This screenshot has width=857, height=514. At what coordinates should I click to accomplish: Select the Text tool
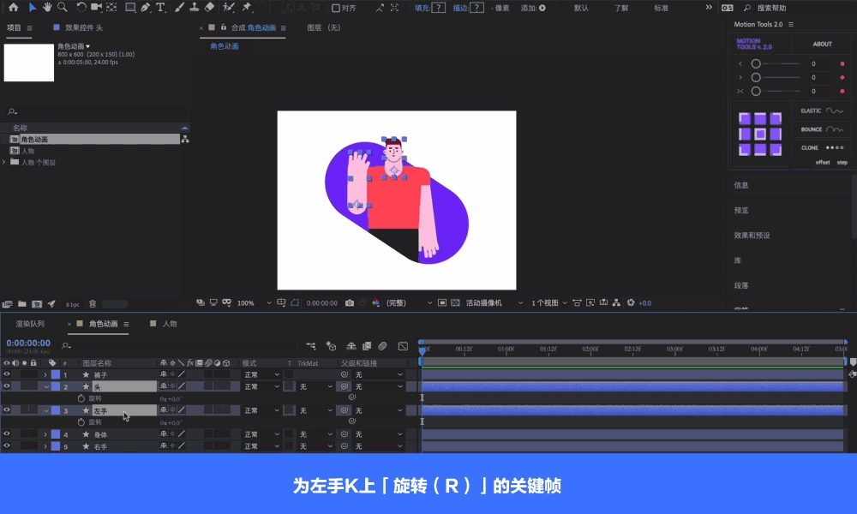[x=160, y=9]
